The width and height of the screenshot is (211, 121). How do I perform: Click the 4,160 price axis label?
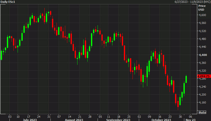coord(202,102)
